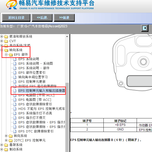The width and height of the screenshot is (152, 152).
Task: Go forward with the >>前进 button
Action: [x=64, y=18]
